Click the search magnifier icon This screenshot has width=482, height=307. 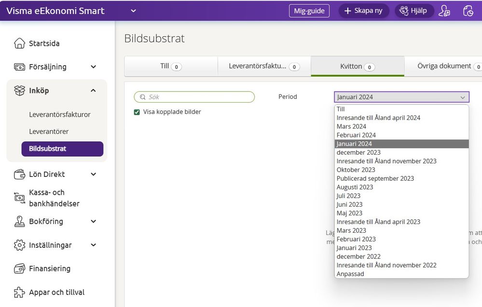pos(143,97)
